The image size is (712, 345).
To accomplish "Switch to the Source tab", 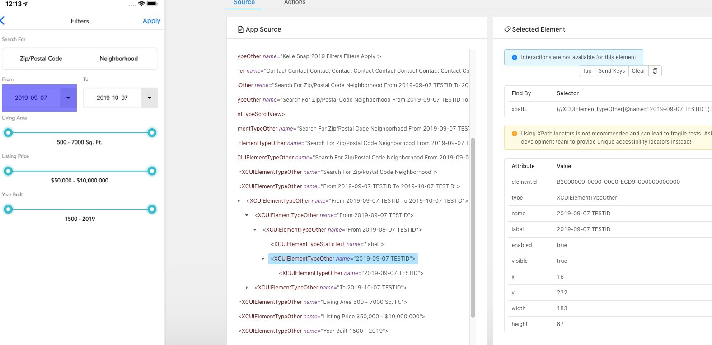I will (244, 2).
